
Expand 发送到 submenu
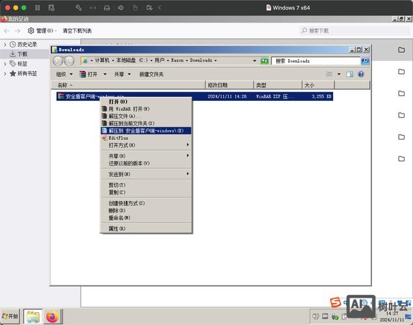click(146, 174)
